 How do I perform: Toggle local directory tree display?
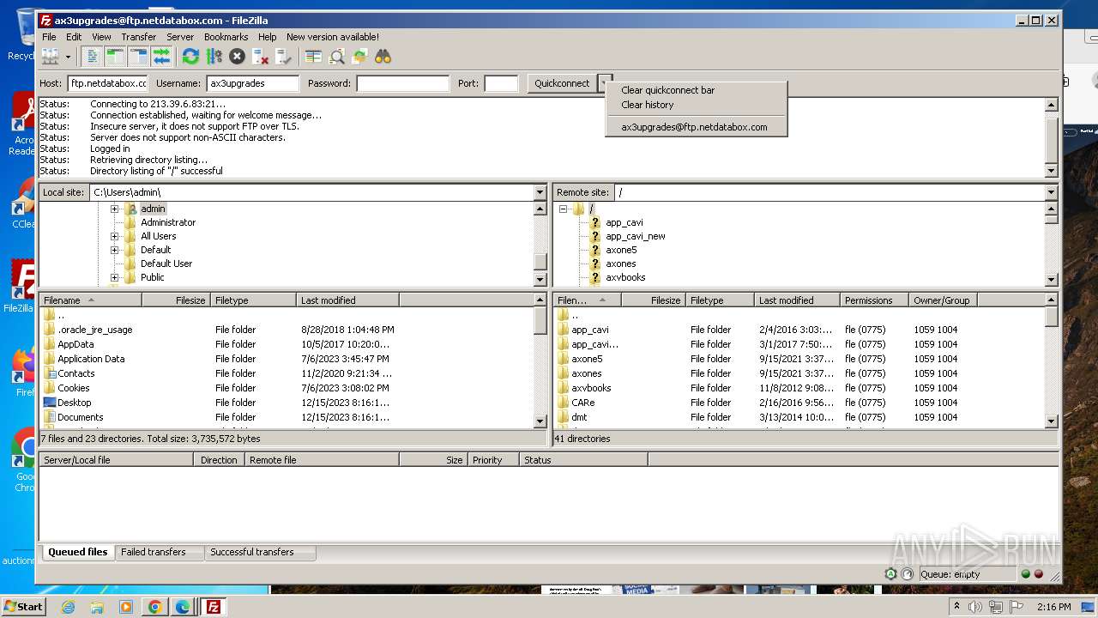pyautogui.click(x=115, y=57)
